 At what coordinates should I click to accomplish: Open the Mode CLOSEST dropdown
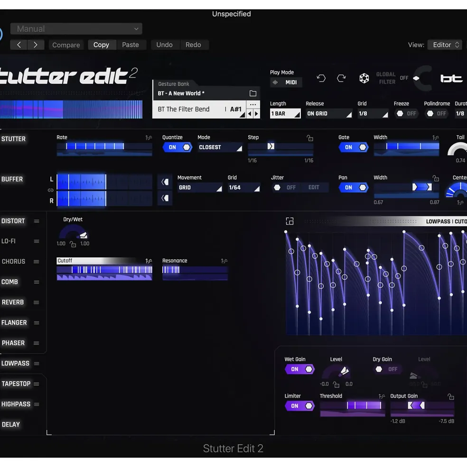pyautogui.click(x=220, y=147)
